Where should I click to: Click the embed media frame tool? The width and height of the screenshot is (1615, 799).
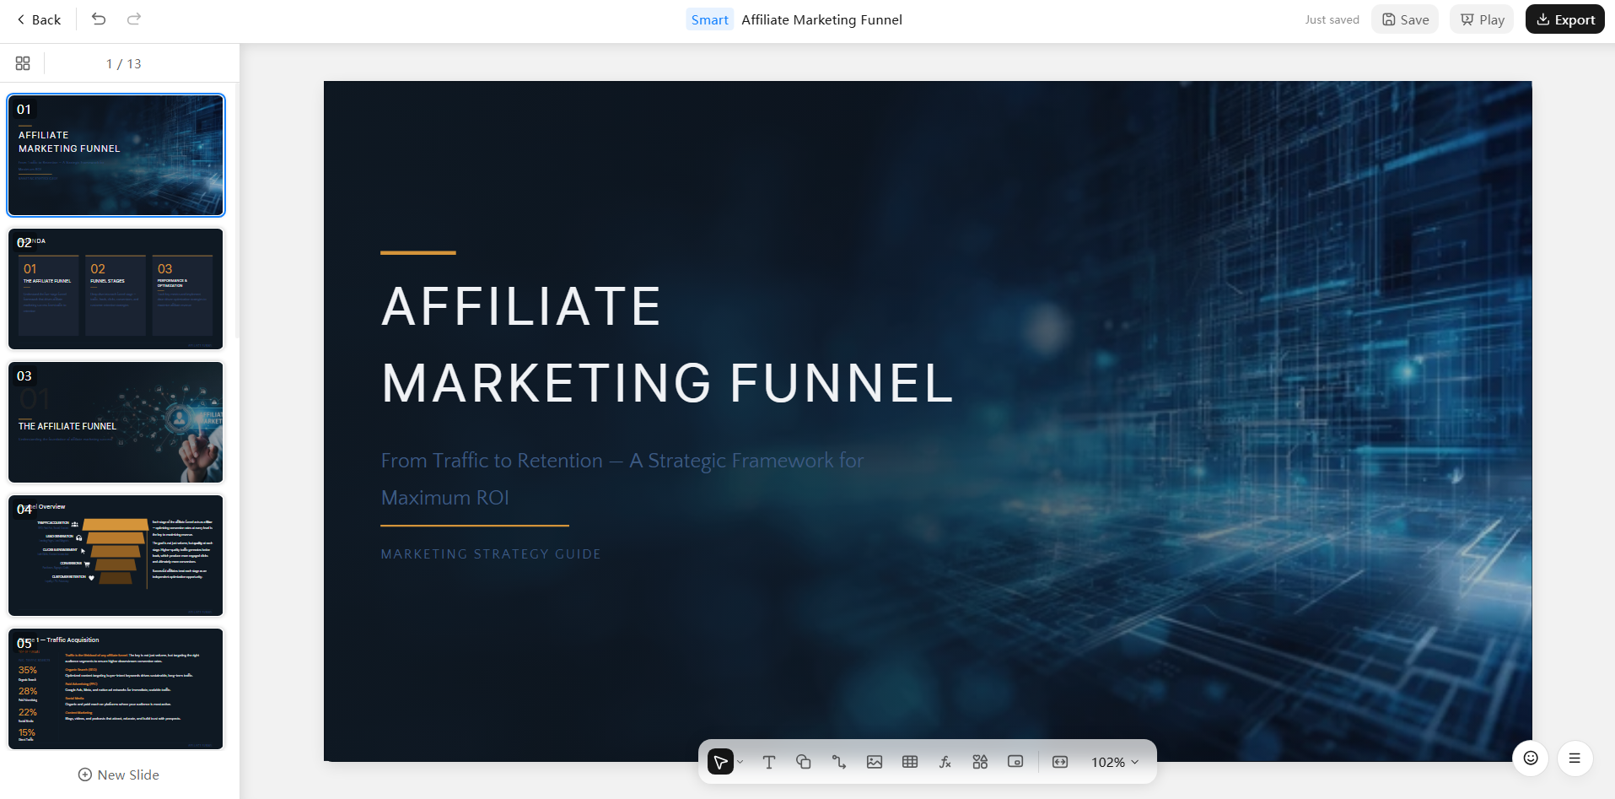click(x=1015, y=762)
